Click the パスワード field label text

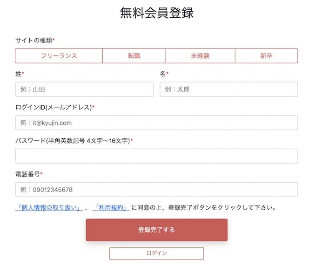click(x=73, y=140)
